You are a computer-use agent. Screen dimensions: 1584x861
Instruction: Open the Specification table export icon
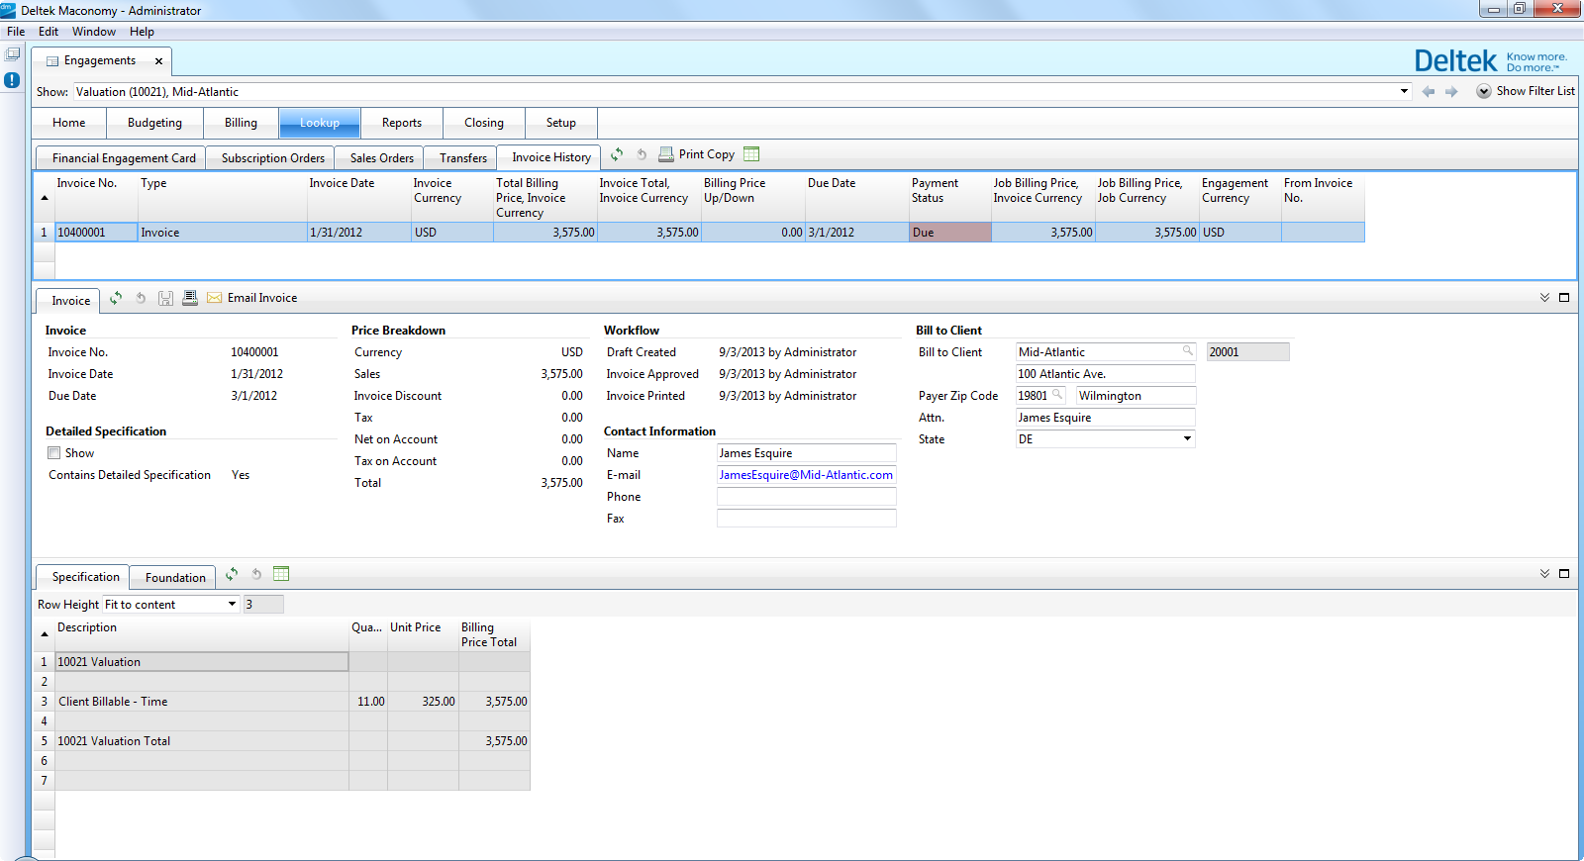click(281, 574)
